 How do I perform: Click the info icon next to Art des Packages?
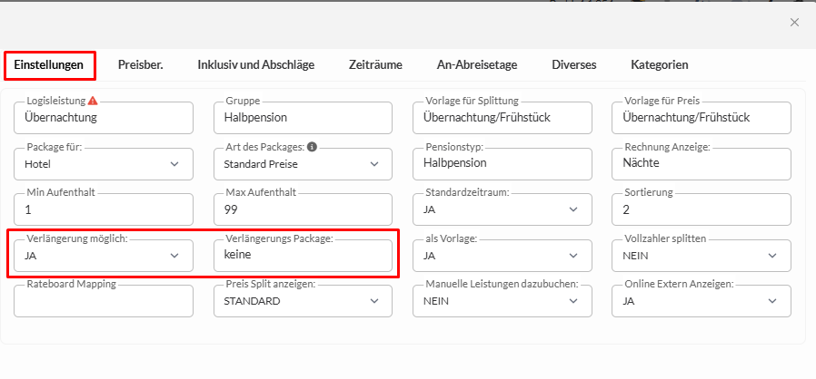point(312,147)
